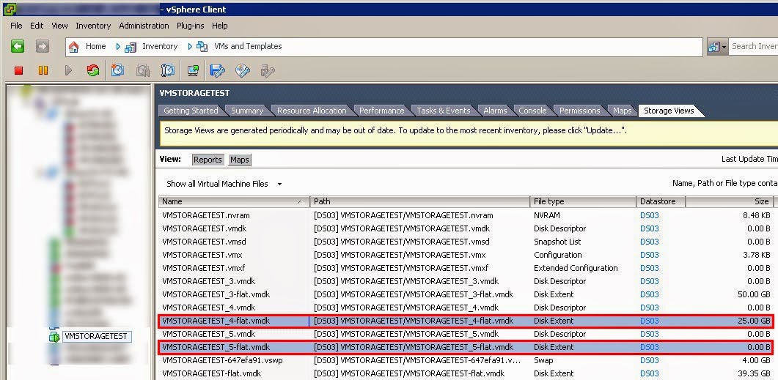Select VMSTORAGETEST.vmdk file name

point(205,228)
